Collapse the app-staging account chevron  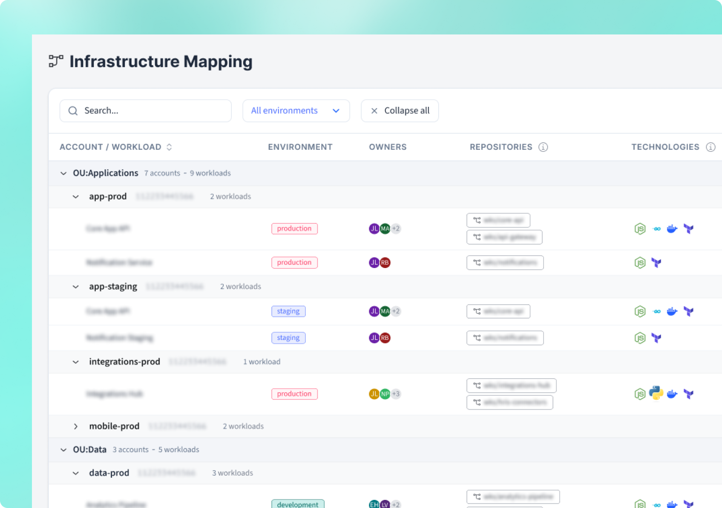76,287
